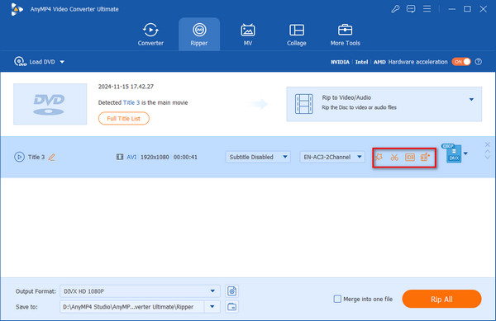Move Title 3 up in list

[x=487, y=151]
